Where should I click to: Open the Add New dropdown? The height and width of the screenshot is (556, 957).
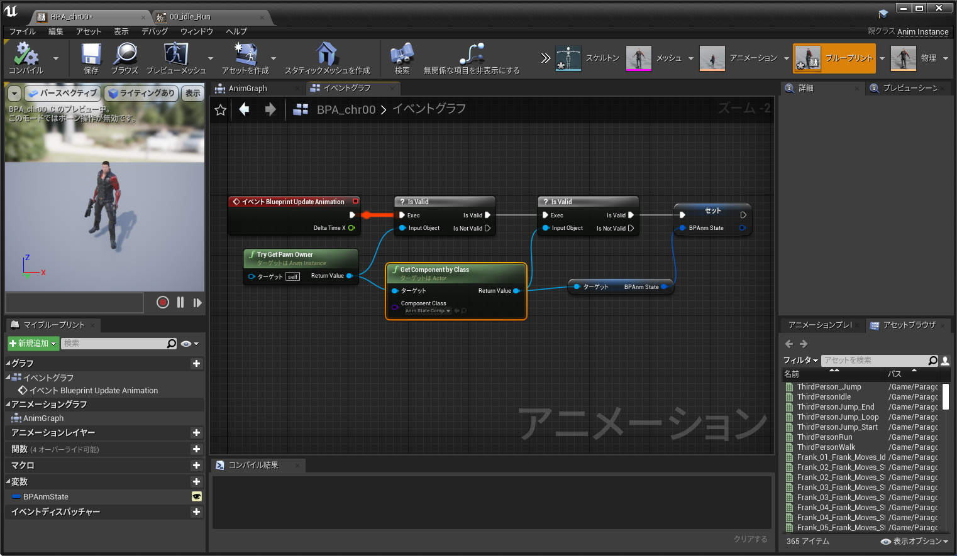(x=33, y=343)
